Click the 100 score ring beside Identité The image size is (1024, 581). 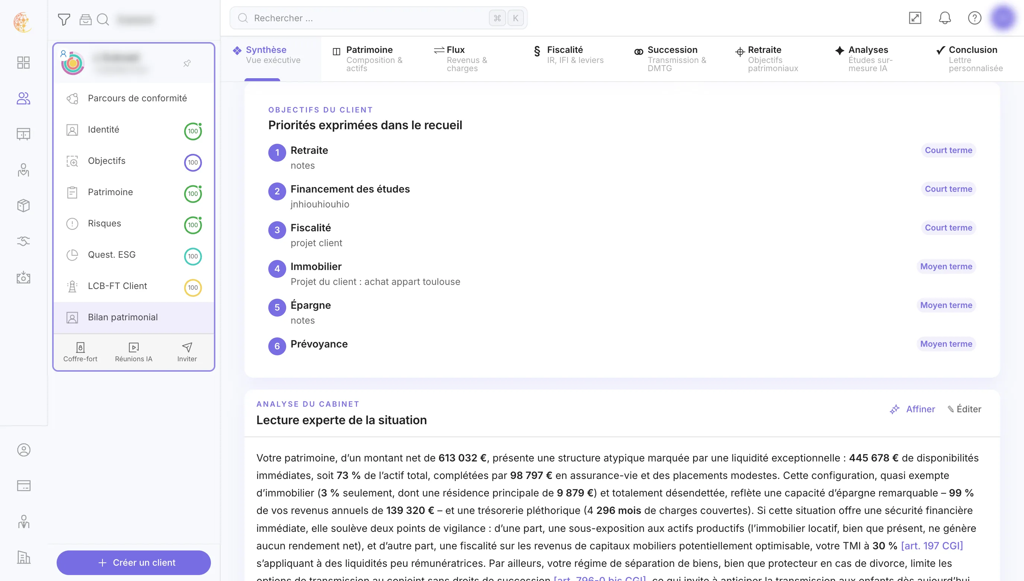coord(193,131)
